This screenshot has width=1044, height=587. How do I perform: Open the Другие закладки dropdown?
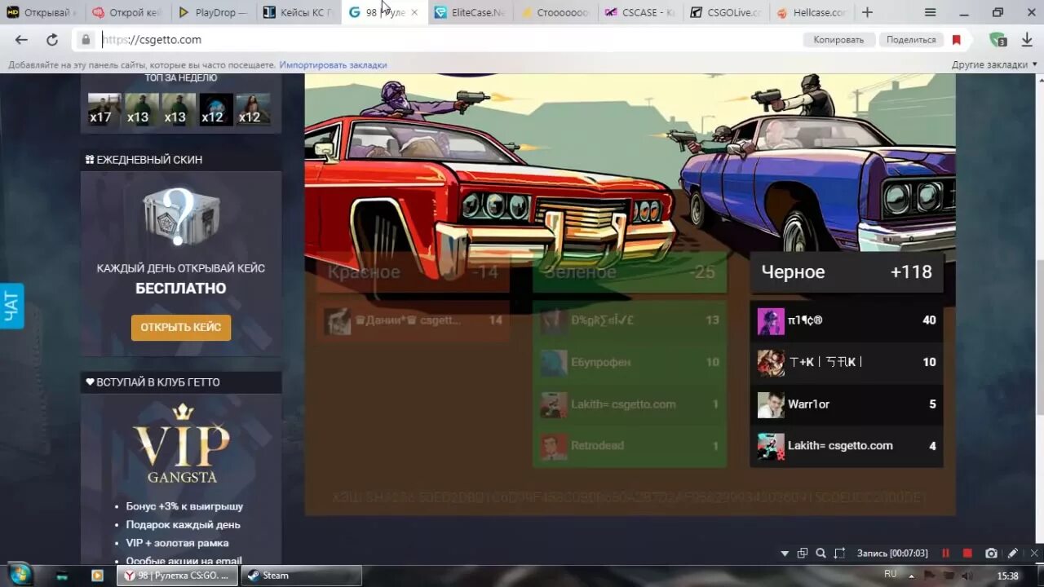point(994,64)
